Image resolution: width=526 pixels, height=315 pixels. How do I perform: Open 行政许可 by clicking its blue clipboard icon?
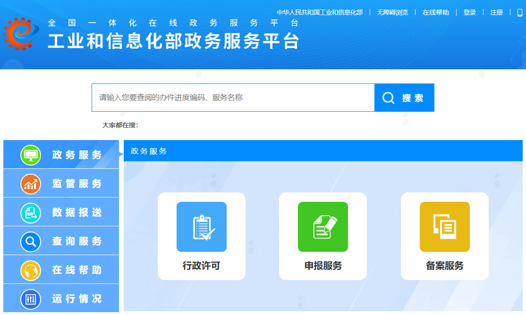[x=201, y=227]
